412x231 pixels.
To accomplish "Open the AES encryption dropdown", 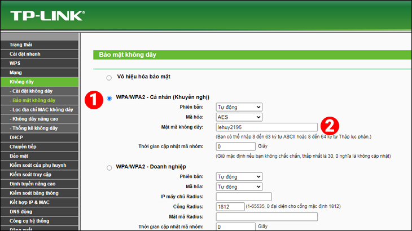I will [239, 117].
